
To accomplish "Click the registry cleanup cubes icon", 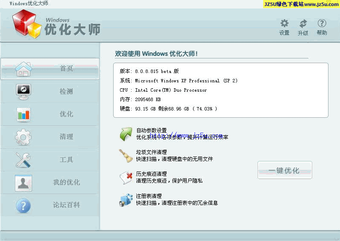I will click(126, 200).
